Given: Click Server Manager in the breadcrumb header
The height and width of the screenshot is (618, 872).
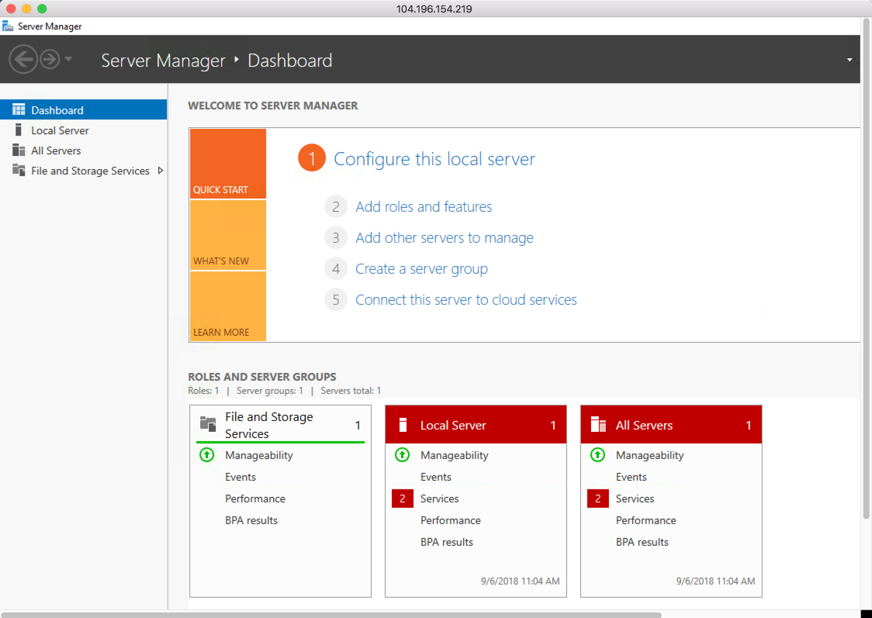Looking at the screenshot, I should tap(163, 60).
